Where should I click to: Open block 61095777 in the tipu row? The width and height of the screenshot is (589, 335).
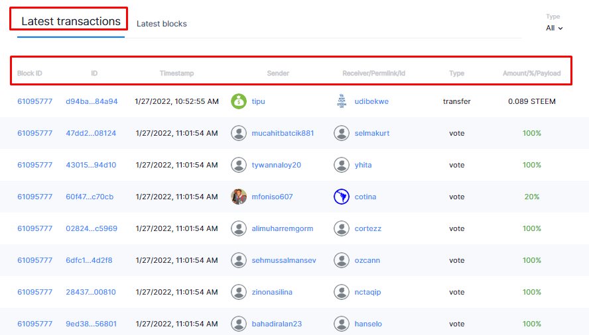tap(34, 101)
